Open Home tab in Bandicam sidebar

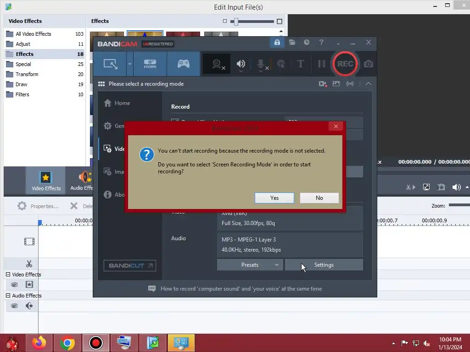tap(117, 103)
